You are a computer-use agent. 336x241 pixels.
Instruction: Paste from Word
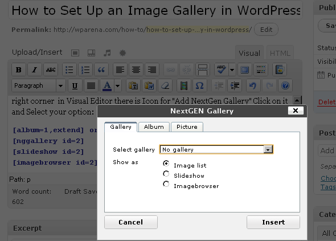(149, 85)
